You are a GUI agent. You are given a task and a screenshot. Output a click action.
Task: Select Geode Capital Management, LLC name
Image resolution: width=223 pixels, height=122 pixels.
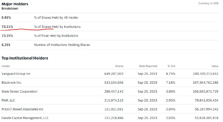(x=25, y=118)
